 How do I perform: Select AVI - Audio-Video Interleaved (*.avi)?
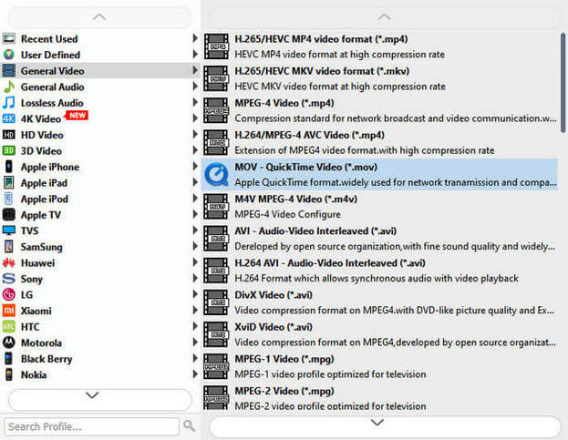[379, 239]
